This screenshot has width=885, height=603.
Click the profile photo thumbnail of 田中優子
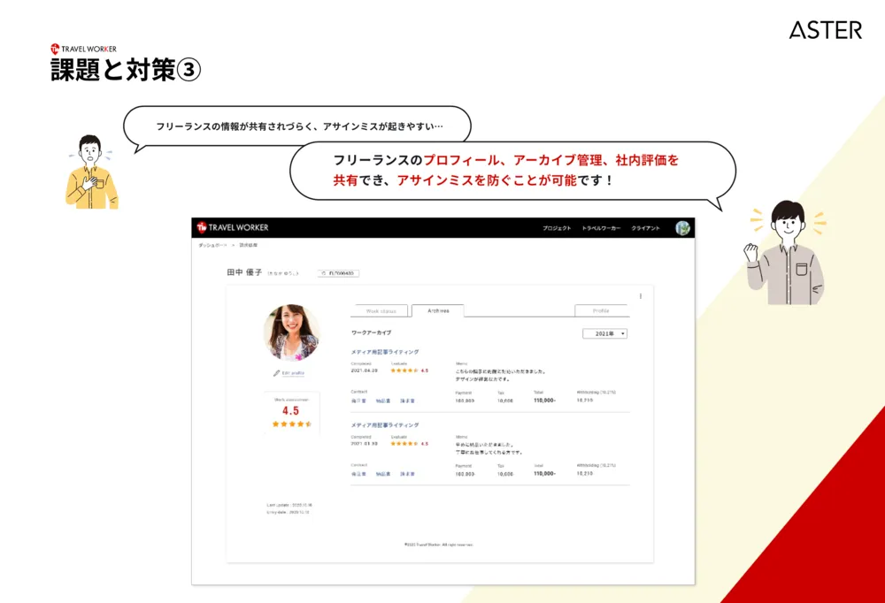tap(292, 332)
